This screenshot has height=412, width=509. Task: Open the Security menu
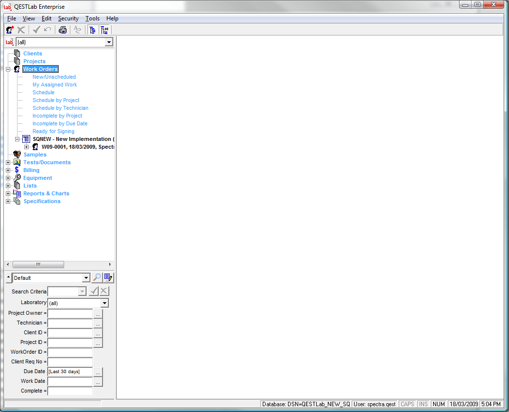(68, 18)
